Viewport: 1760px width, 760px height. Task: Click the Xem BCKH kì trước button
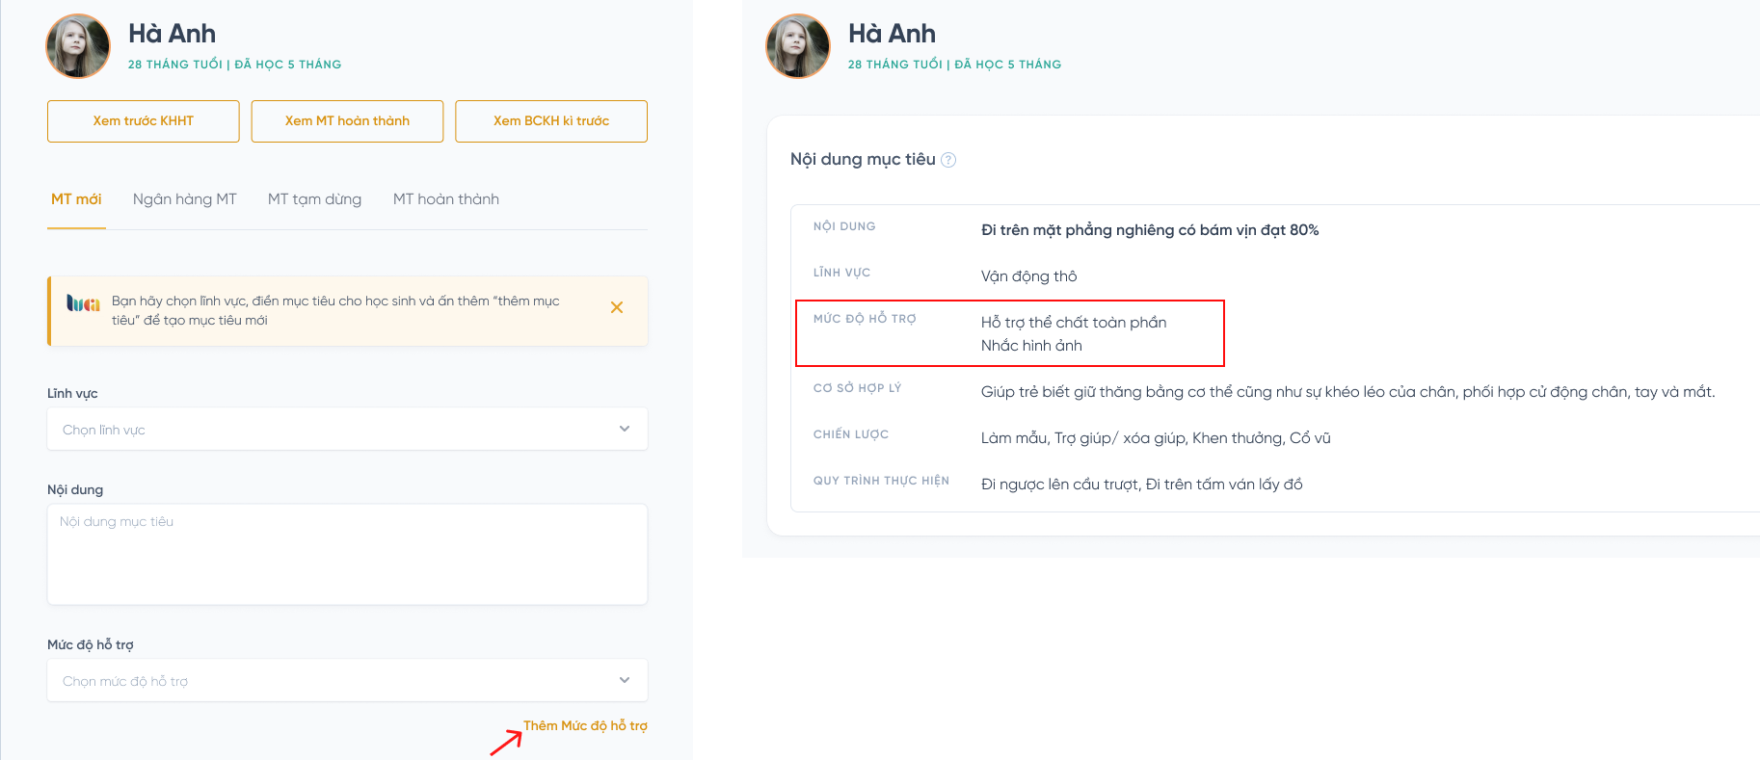click(551, 121)
